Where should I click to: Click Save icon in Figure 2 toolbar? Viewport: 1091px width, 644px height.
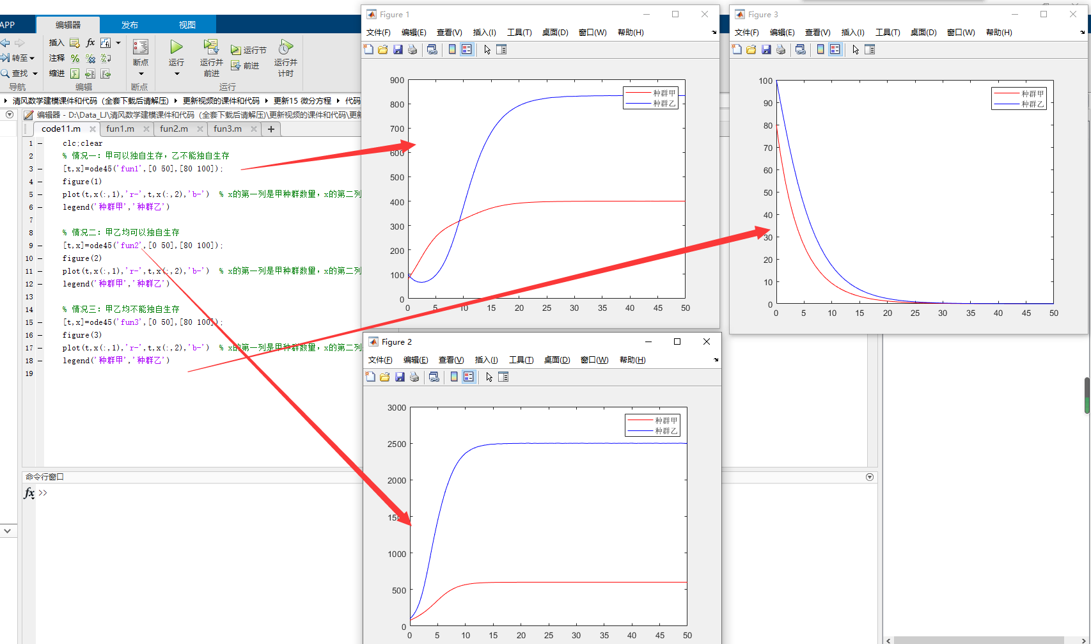click(400, 377)
